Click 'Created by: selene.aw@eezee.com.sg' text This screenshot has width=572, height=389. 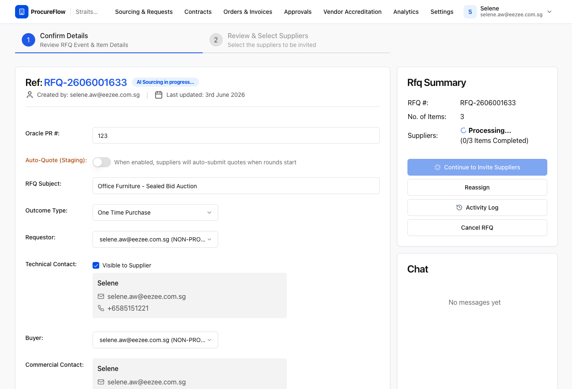click(88, 95)
